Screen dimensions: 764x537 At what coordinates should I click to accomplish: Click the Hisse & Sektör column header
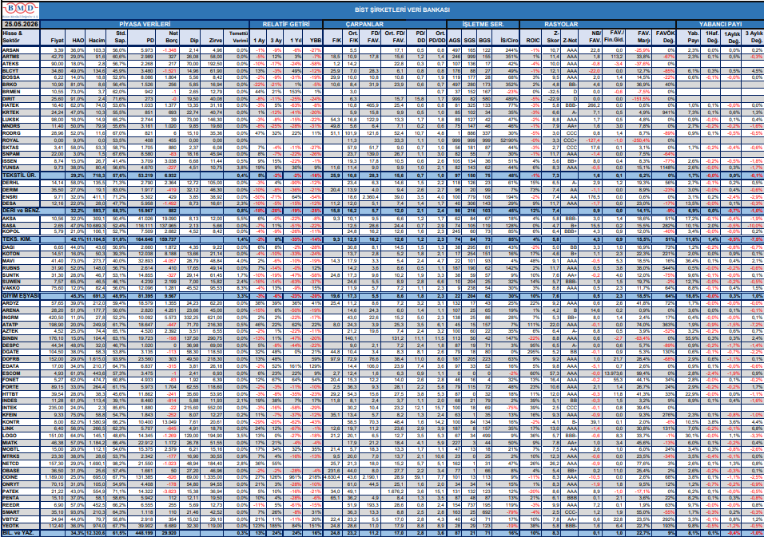click(21, 37)
